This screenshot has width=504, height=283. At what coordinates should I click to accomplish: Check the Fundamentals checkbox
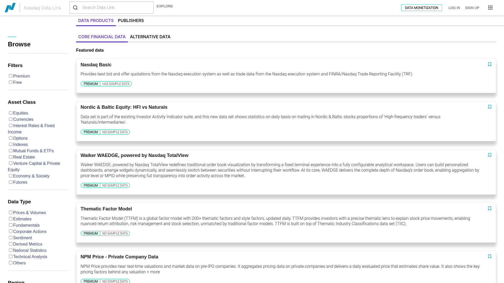(10, 225)
